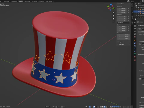Toggle the lock beside Scale Z

click(x=129, y=31)
